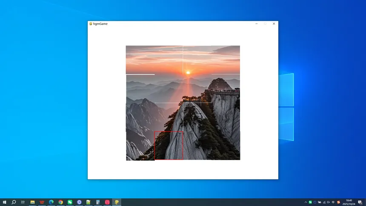
Task: Open the Calculator app in the taskbar
Action: [98, 202]
